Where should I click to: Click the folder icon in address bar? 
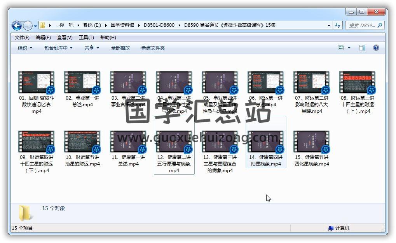(43, 25)
